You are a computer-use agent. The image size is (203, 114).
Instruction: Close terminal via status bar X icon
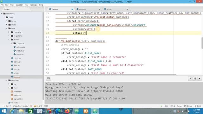(x=10, y=106)
